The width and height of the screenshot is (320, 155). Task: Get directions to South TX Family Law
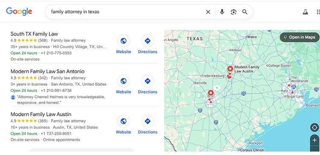(x=148, y=41)
